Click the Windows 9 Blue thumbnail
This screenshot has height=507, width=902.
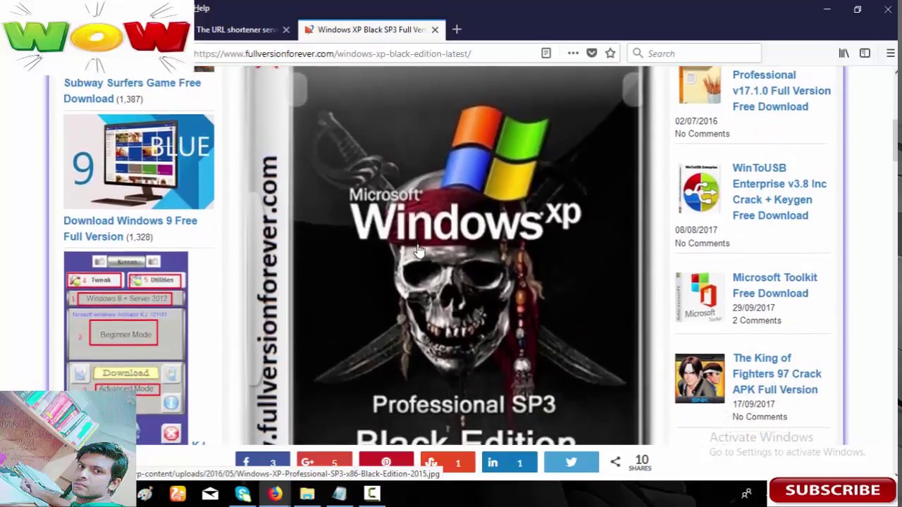139,161
